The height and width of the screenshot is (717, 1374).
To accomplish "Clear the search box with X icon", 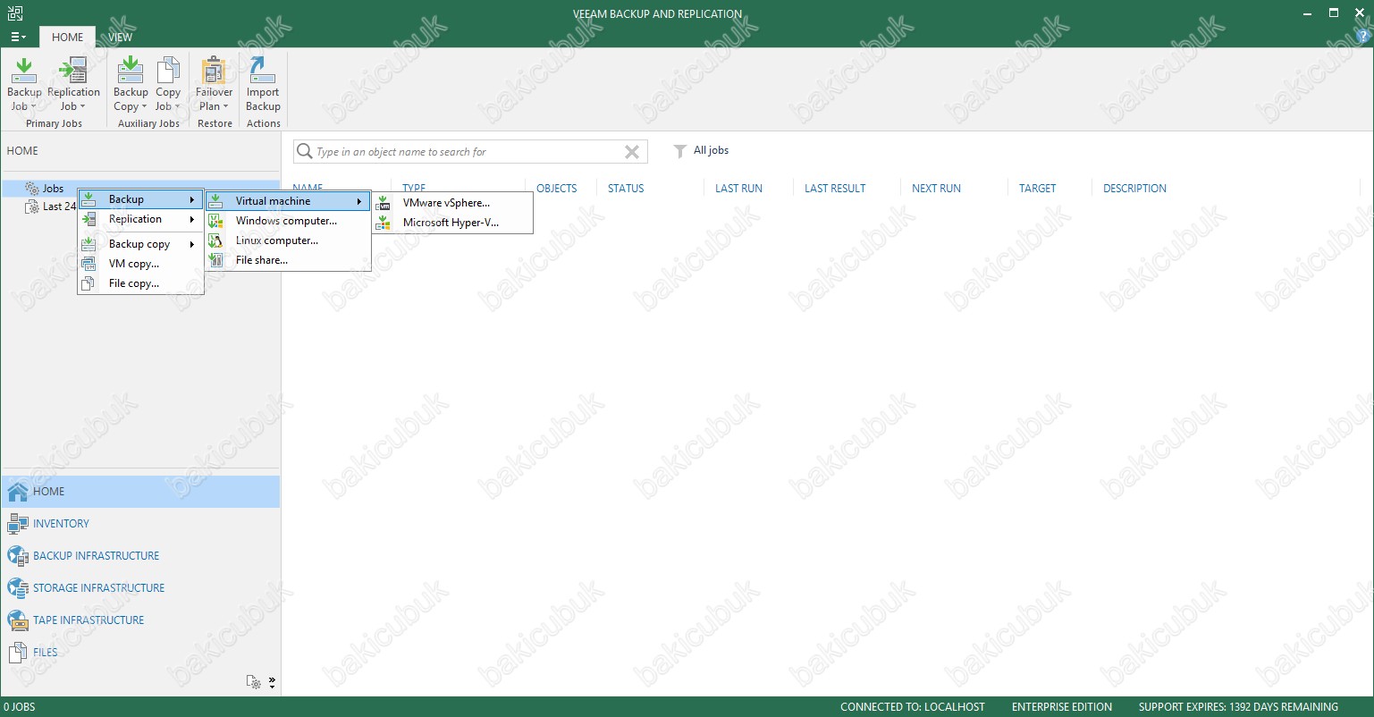I will pyautogui.click(x=632, y=152).
